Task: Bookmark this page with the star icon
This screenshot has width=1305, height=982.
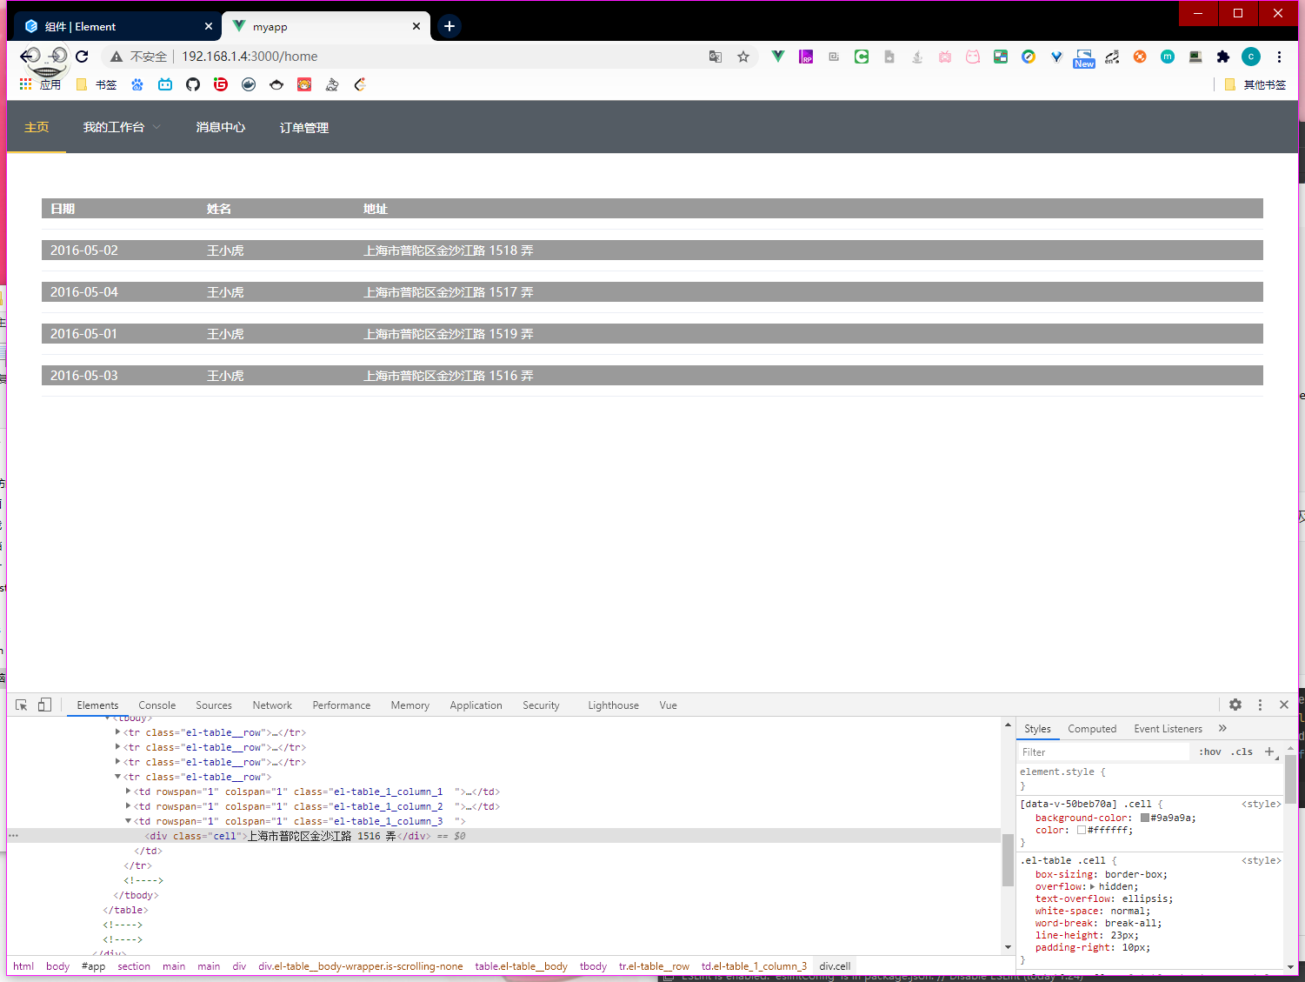Action: pos(743,57)
